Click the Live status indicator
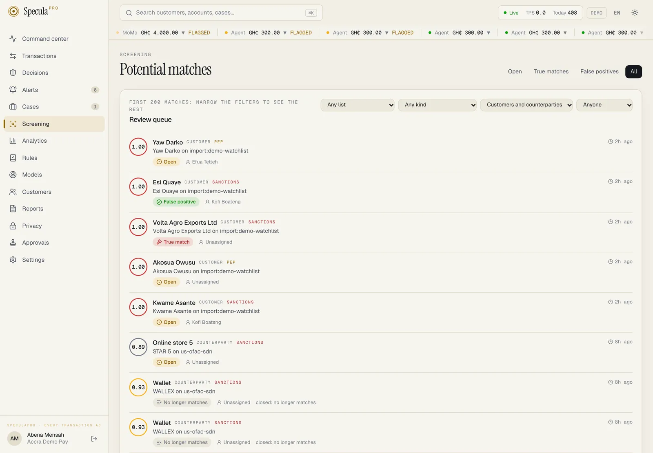Viewport: 653px width, 453px height. (511, 13)
